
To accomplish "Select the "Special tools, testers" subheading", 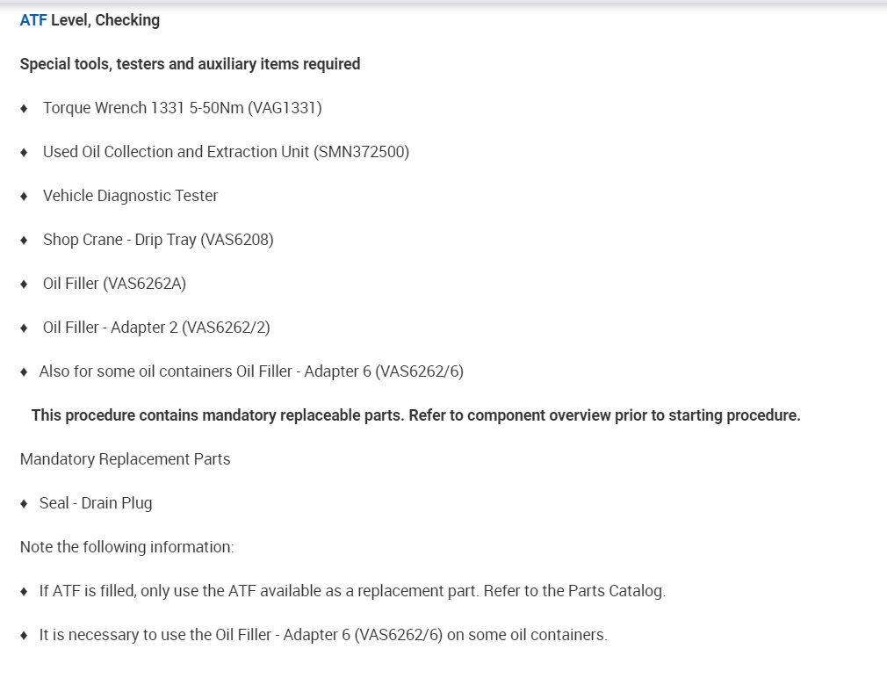I will [190, 63].
